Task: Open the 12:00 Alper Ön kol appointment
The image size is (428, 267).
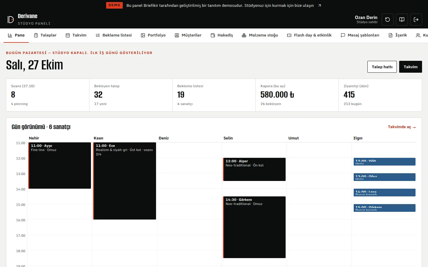Action: [254, 169]
